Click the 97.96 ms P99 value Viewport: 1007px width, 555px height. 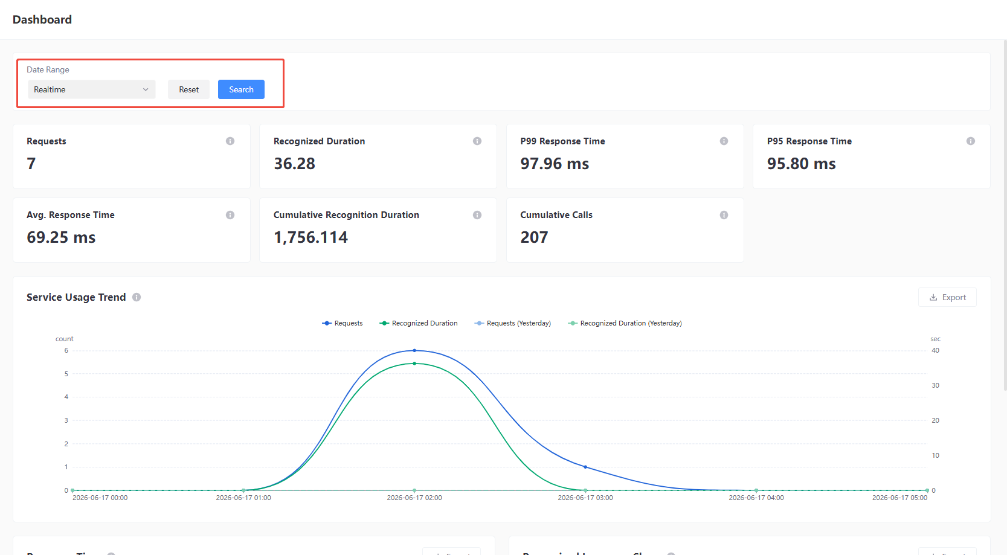point(555,164)
